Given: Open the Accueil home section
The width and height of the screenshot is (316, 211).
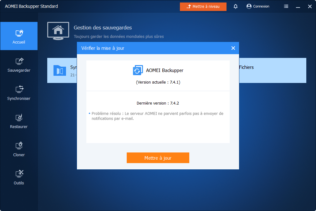Looking at the screenshot, I should pyautogui.click(x=19, y=36).
